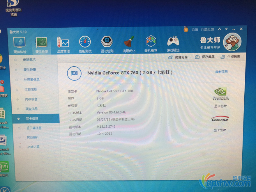The image size is (256, 192).
Task: Minimize the 鲁大师 window
Action: [234, 29]
